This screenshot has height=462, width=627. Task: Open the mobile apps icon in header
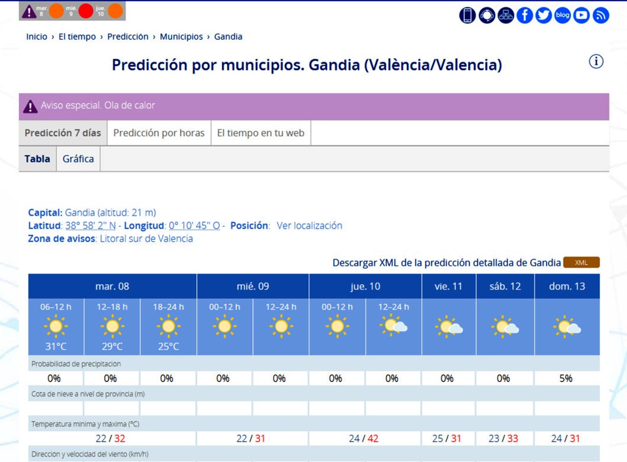pyautogui.click(x=467, y=15)
